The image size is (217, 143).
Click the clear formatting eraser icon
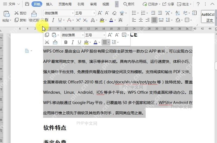[114, 13]
